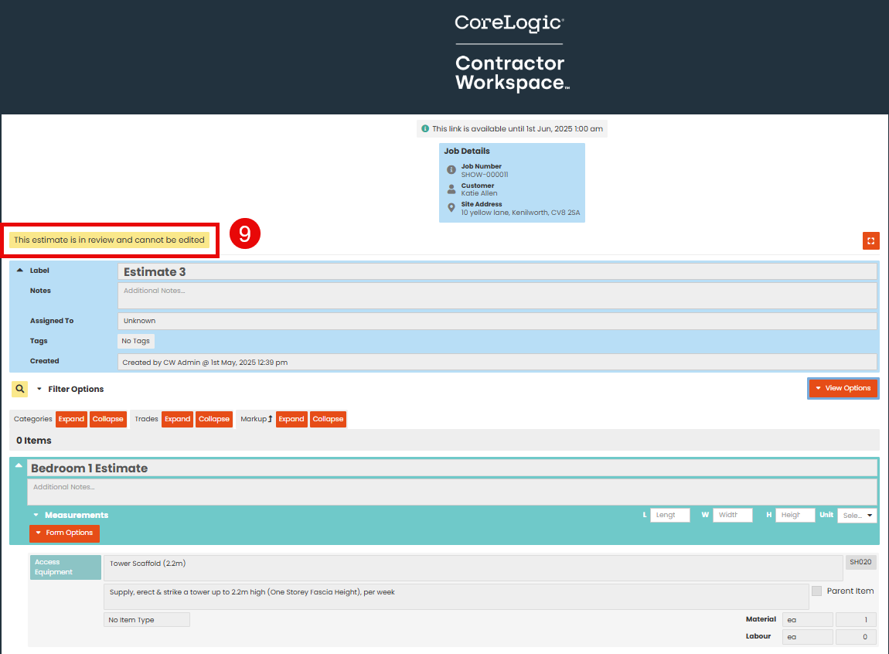Click the link available until notice
This screenshot has height=654, width=889.
pos(512,128)
